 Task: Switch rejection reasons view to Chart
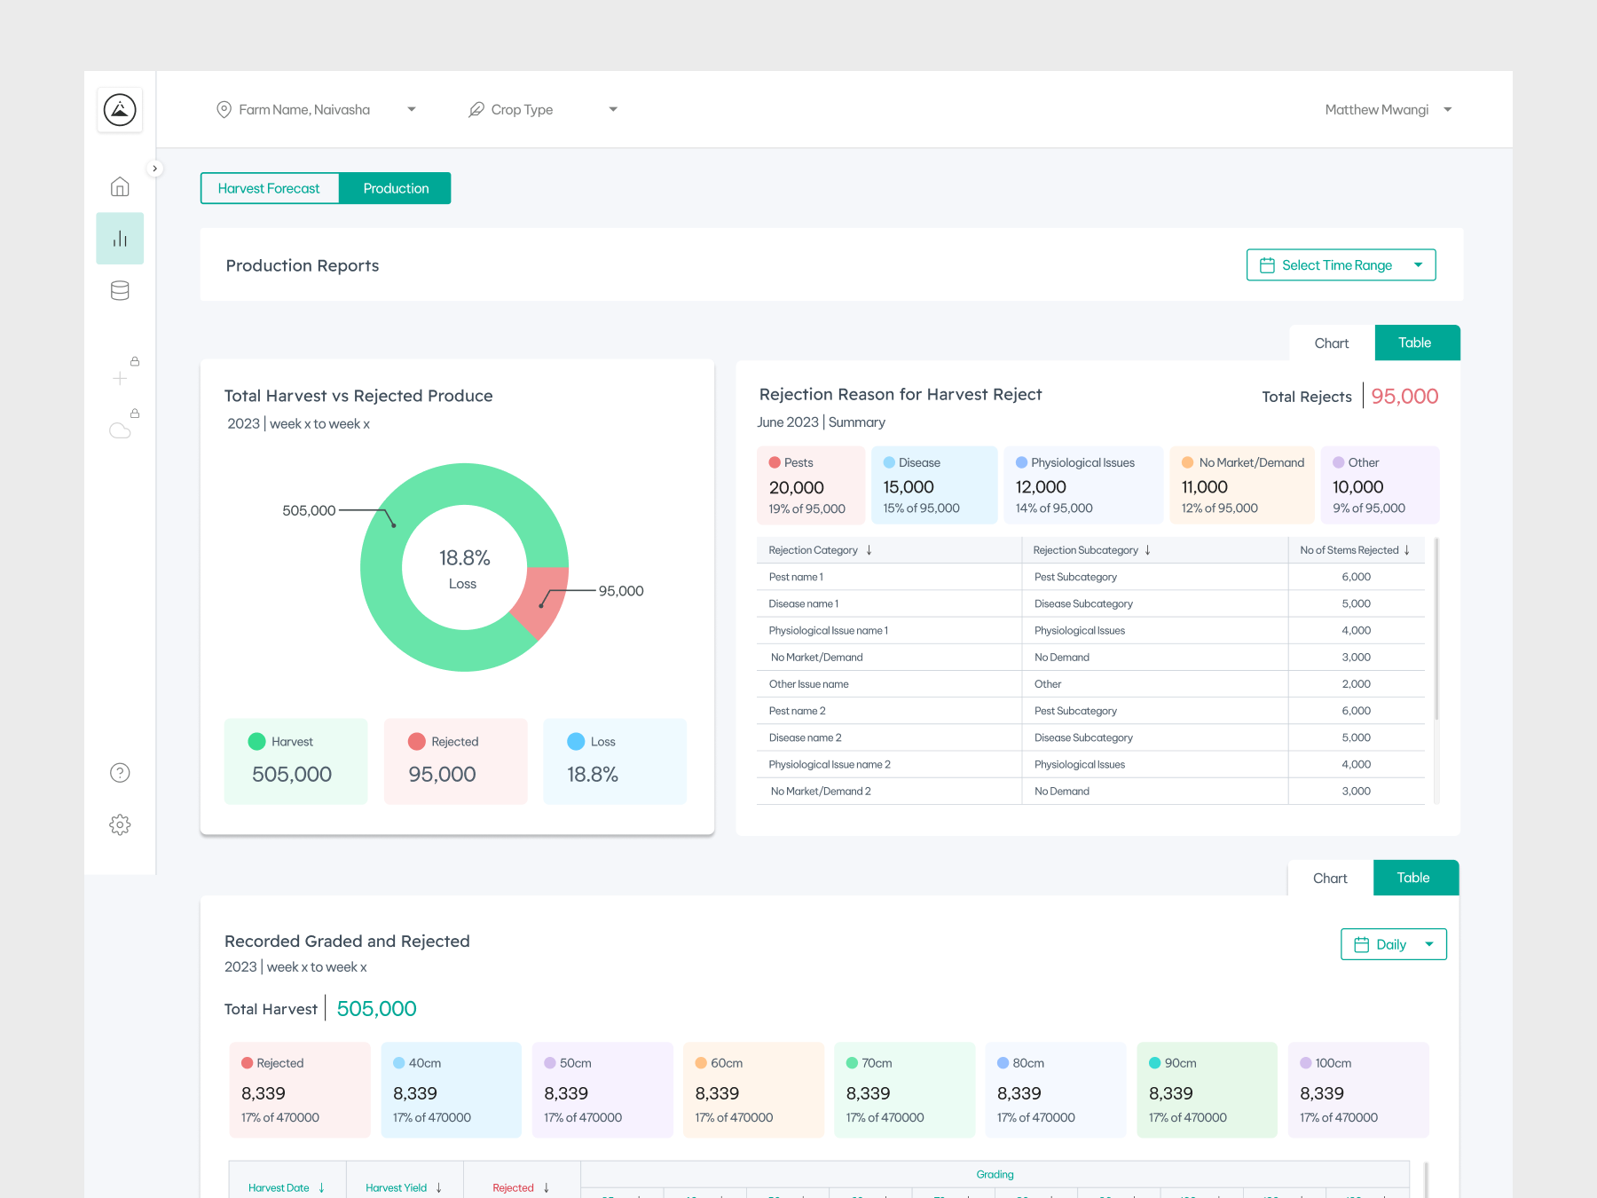1331,343
